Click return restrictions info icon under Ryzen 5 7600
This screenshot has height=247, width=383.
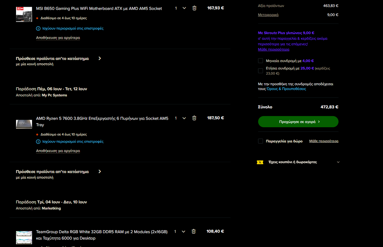point(38,142)
